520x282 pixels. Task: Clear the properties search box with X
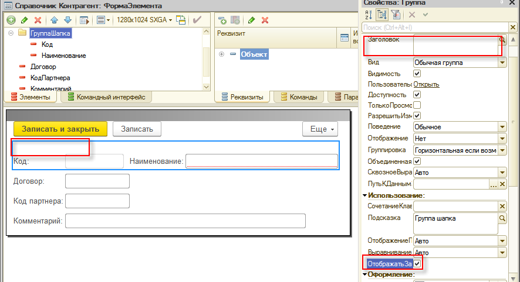pyautogui.click(x=512, y=27)
